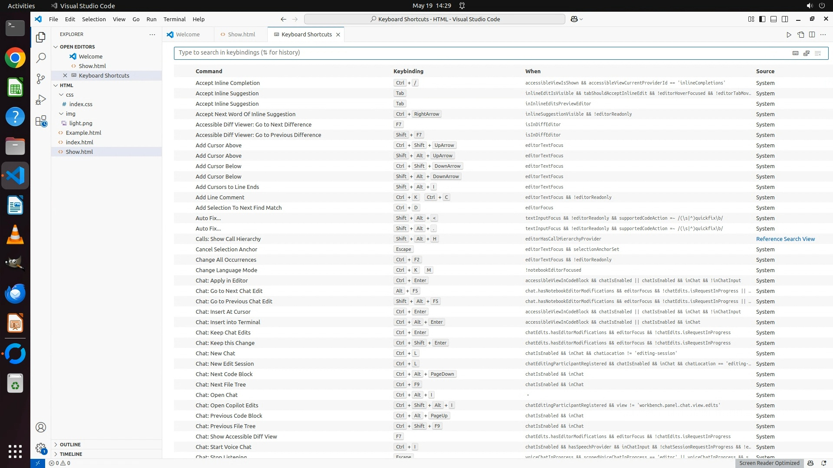Toggle Record Keys mode in search box
Image resolution: width=833 pixels, height=468 pixels.
(x=795, y=53)
